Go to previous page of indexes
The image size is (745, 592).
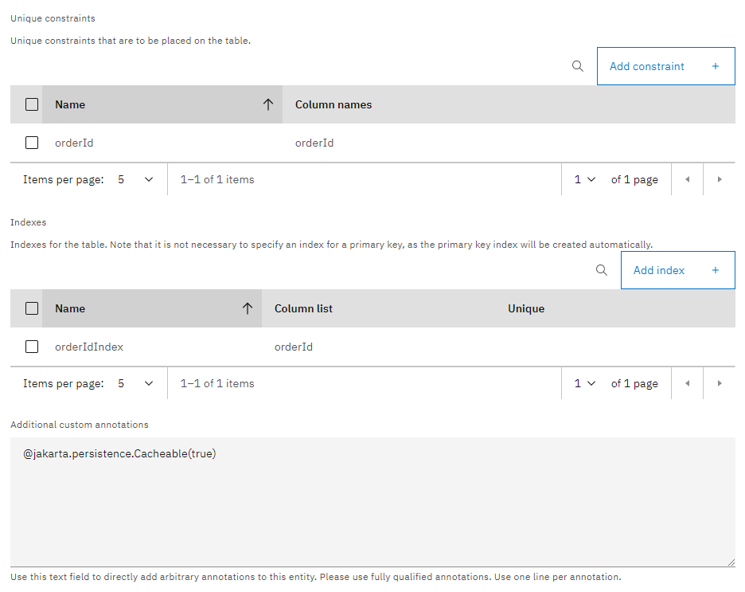coord(688,383)
